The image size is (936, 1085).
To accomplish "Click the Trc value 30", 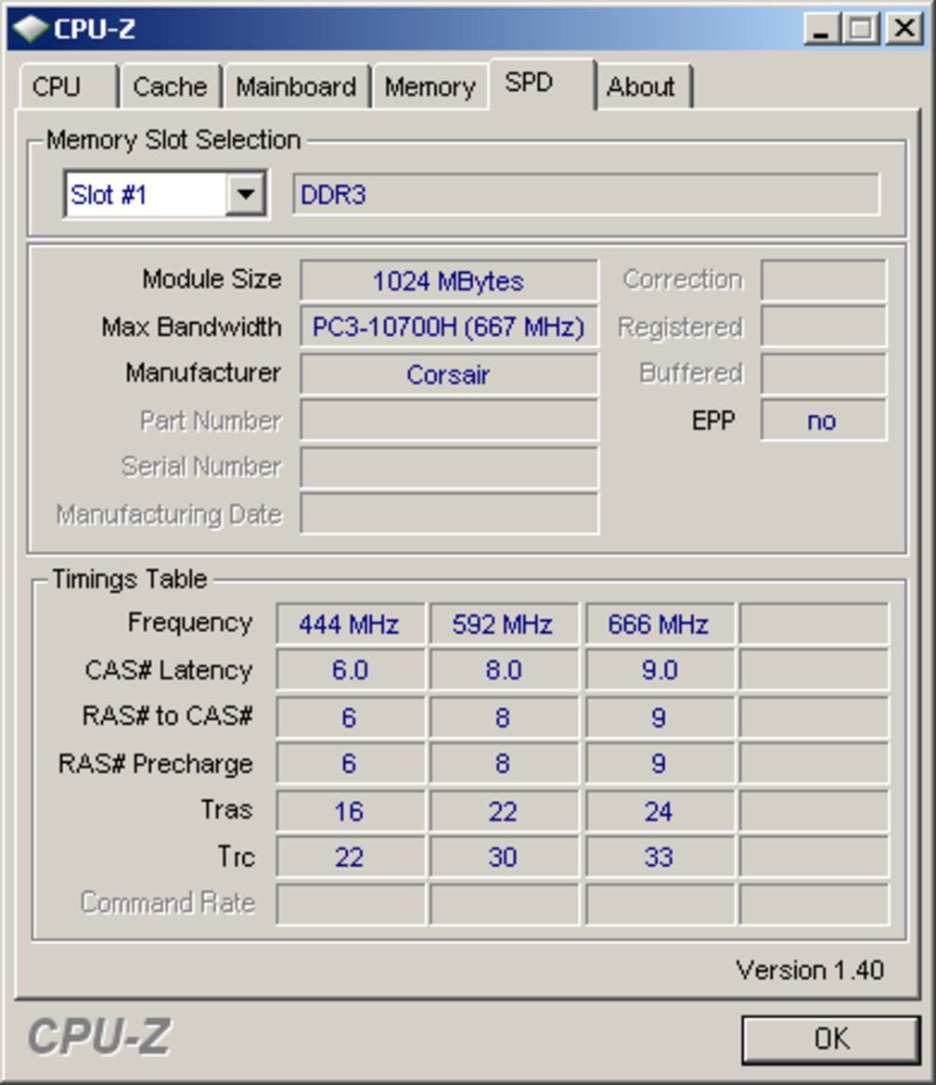I will coord(503,857).
